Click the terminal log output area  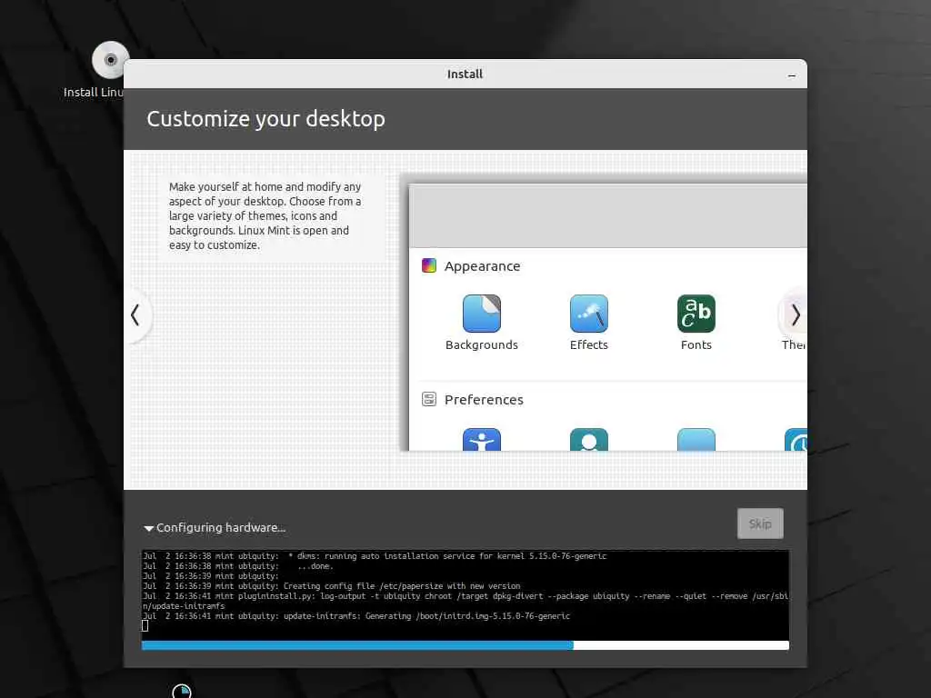point(465,594)
